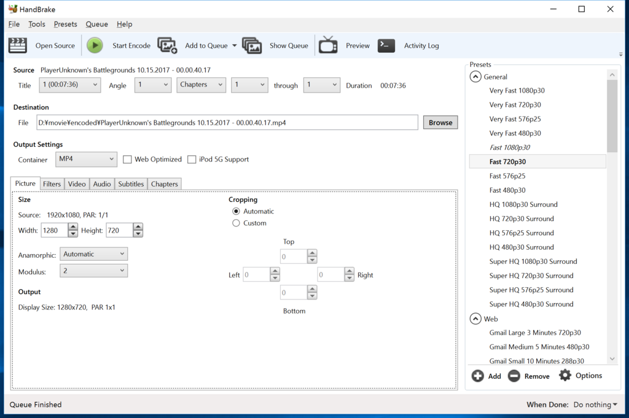629x418 pixels.
Task: Open the Chapters range type dropdown
Action: pos(201,85)
